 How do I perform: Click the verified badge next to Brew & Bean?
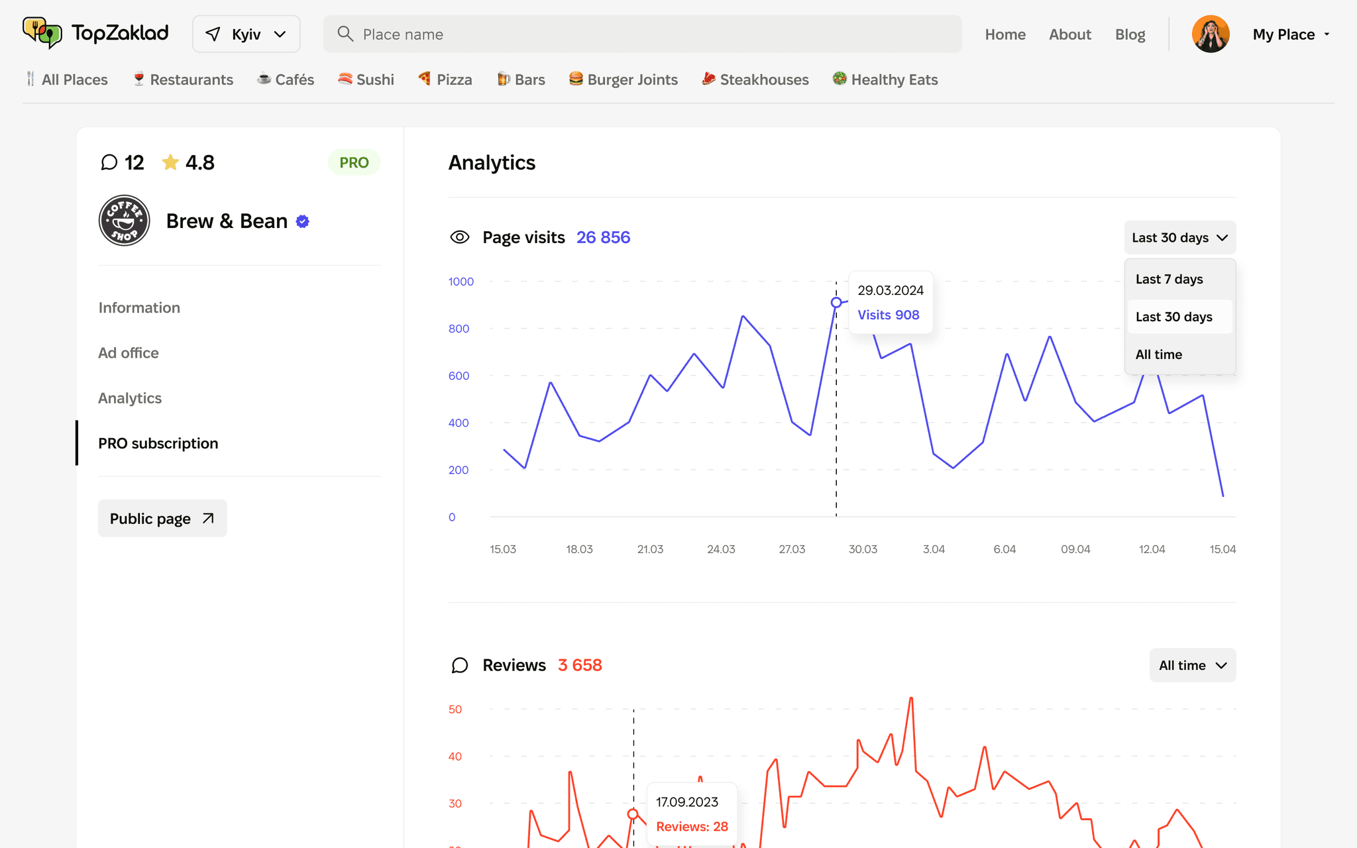(303, 221)
